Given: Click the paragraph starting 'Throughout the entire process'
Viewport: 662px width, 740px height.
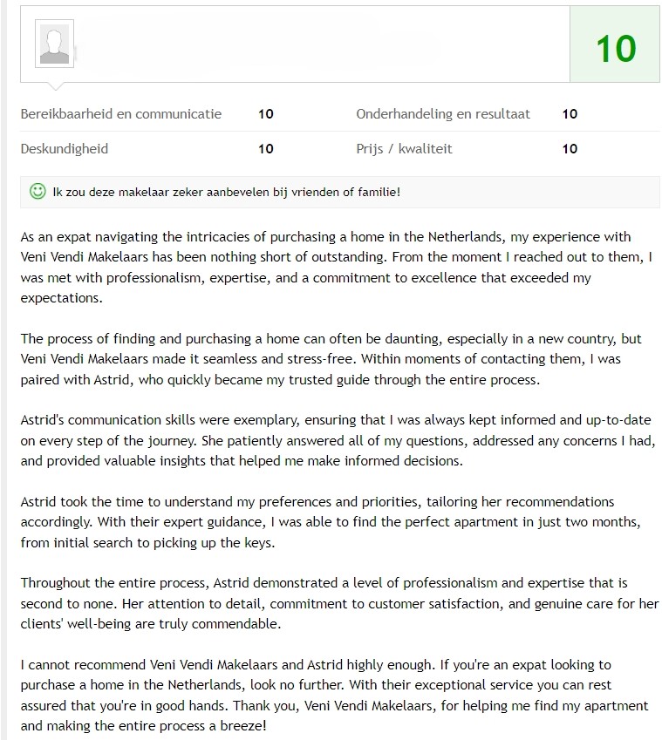Looking at the screenshot, I should [339, 604].
